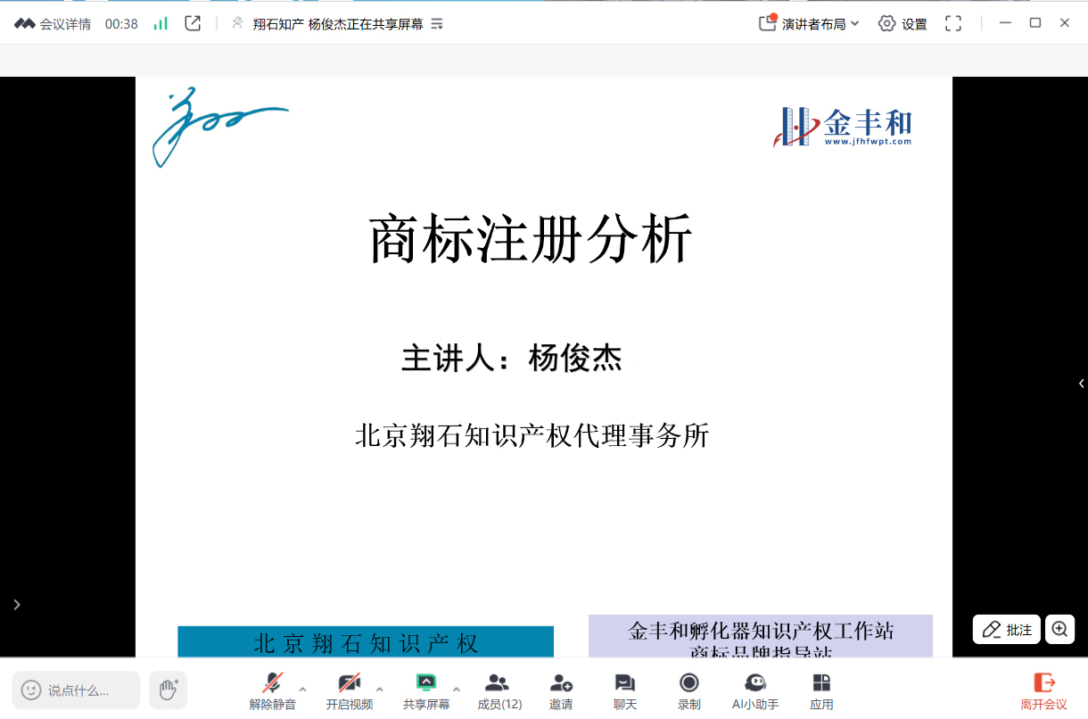This screenshot has height=719, width=1088.
Task: Expand the microphone options arrow
Action: tap(303, 690)
